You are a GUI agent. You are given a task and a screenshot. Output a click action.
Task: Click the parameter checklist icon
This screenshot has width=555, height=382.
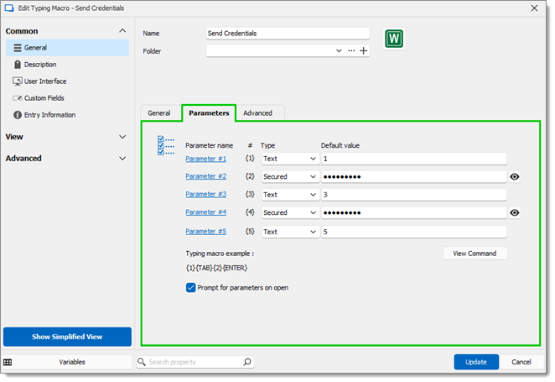click(166, 146)
